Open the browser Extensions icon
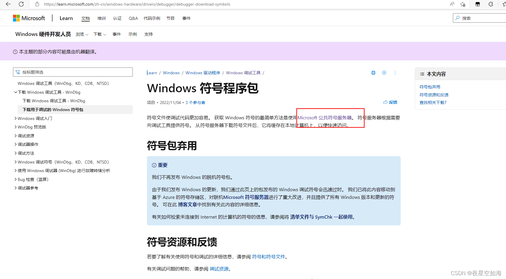506x279 pixels. [491, 4]
